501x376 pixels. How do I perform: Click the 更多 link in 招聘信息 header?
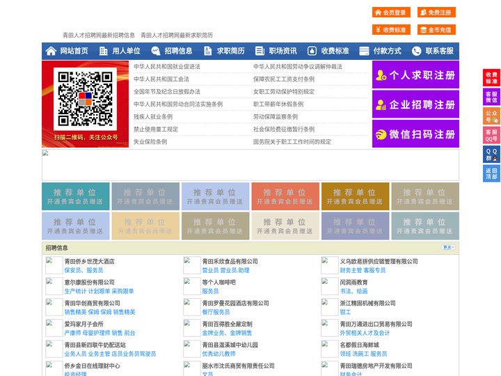pos(448,247)
